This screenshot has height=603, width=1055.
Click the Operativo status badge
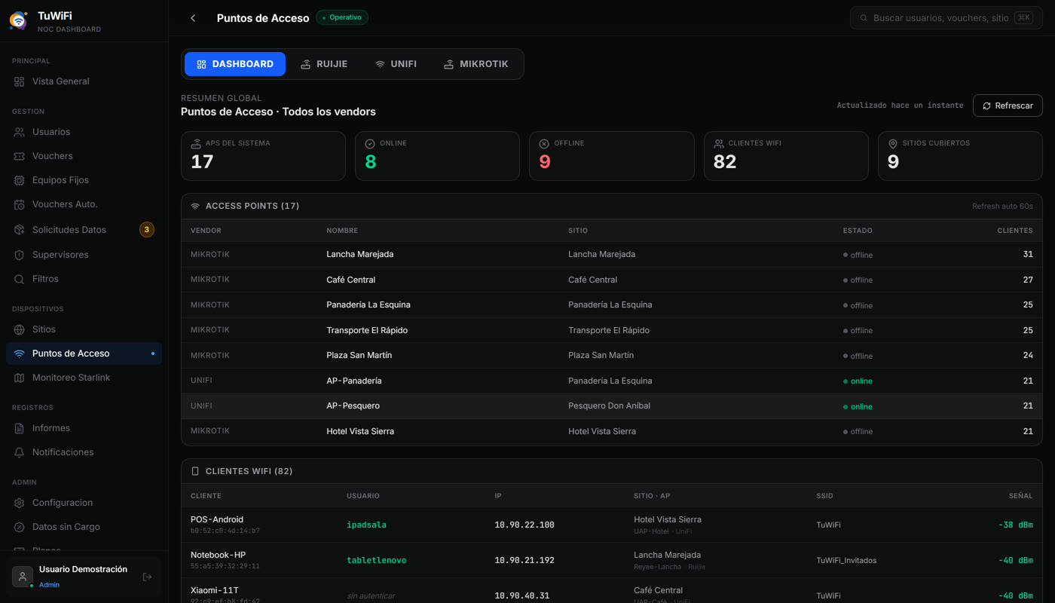(x=342, y=17)
